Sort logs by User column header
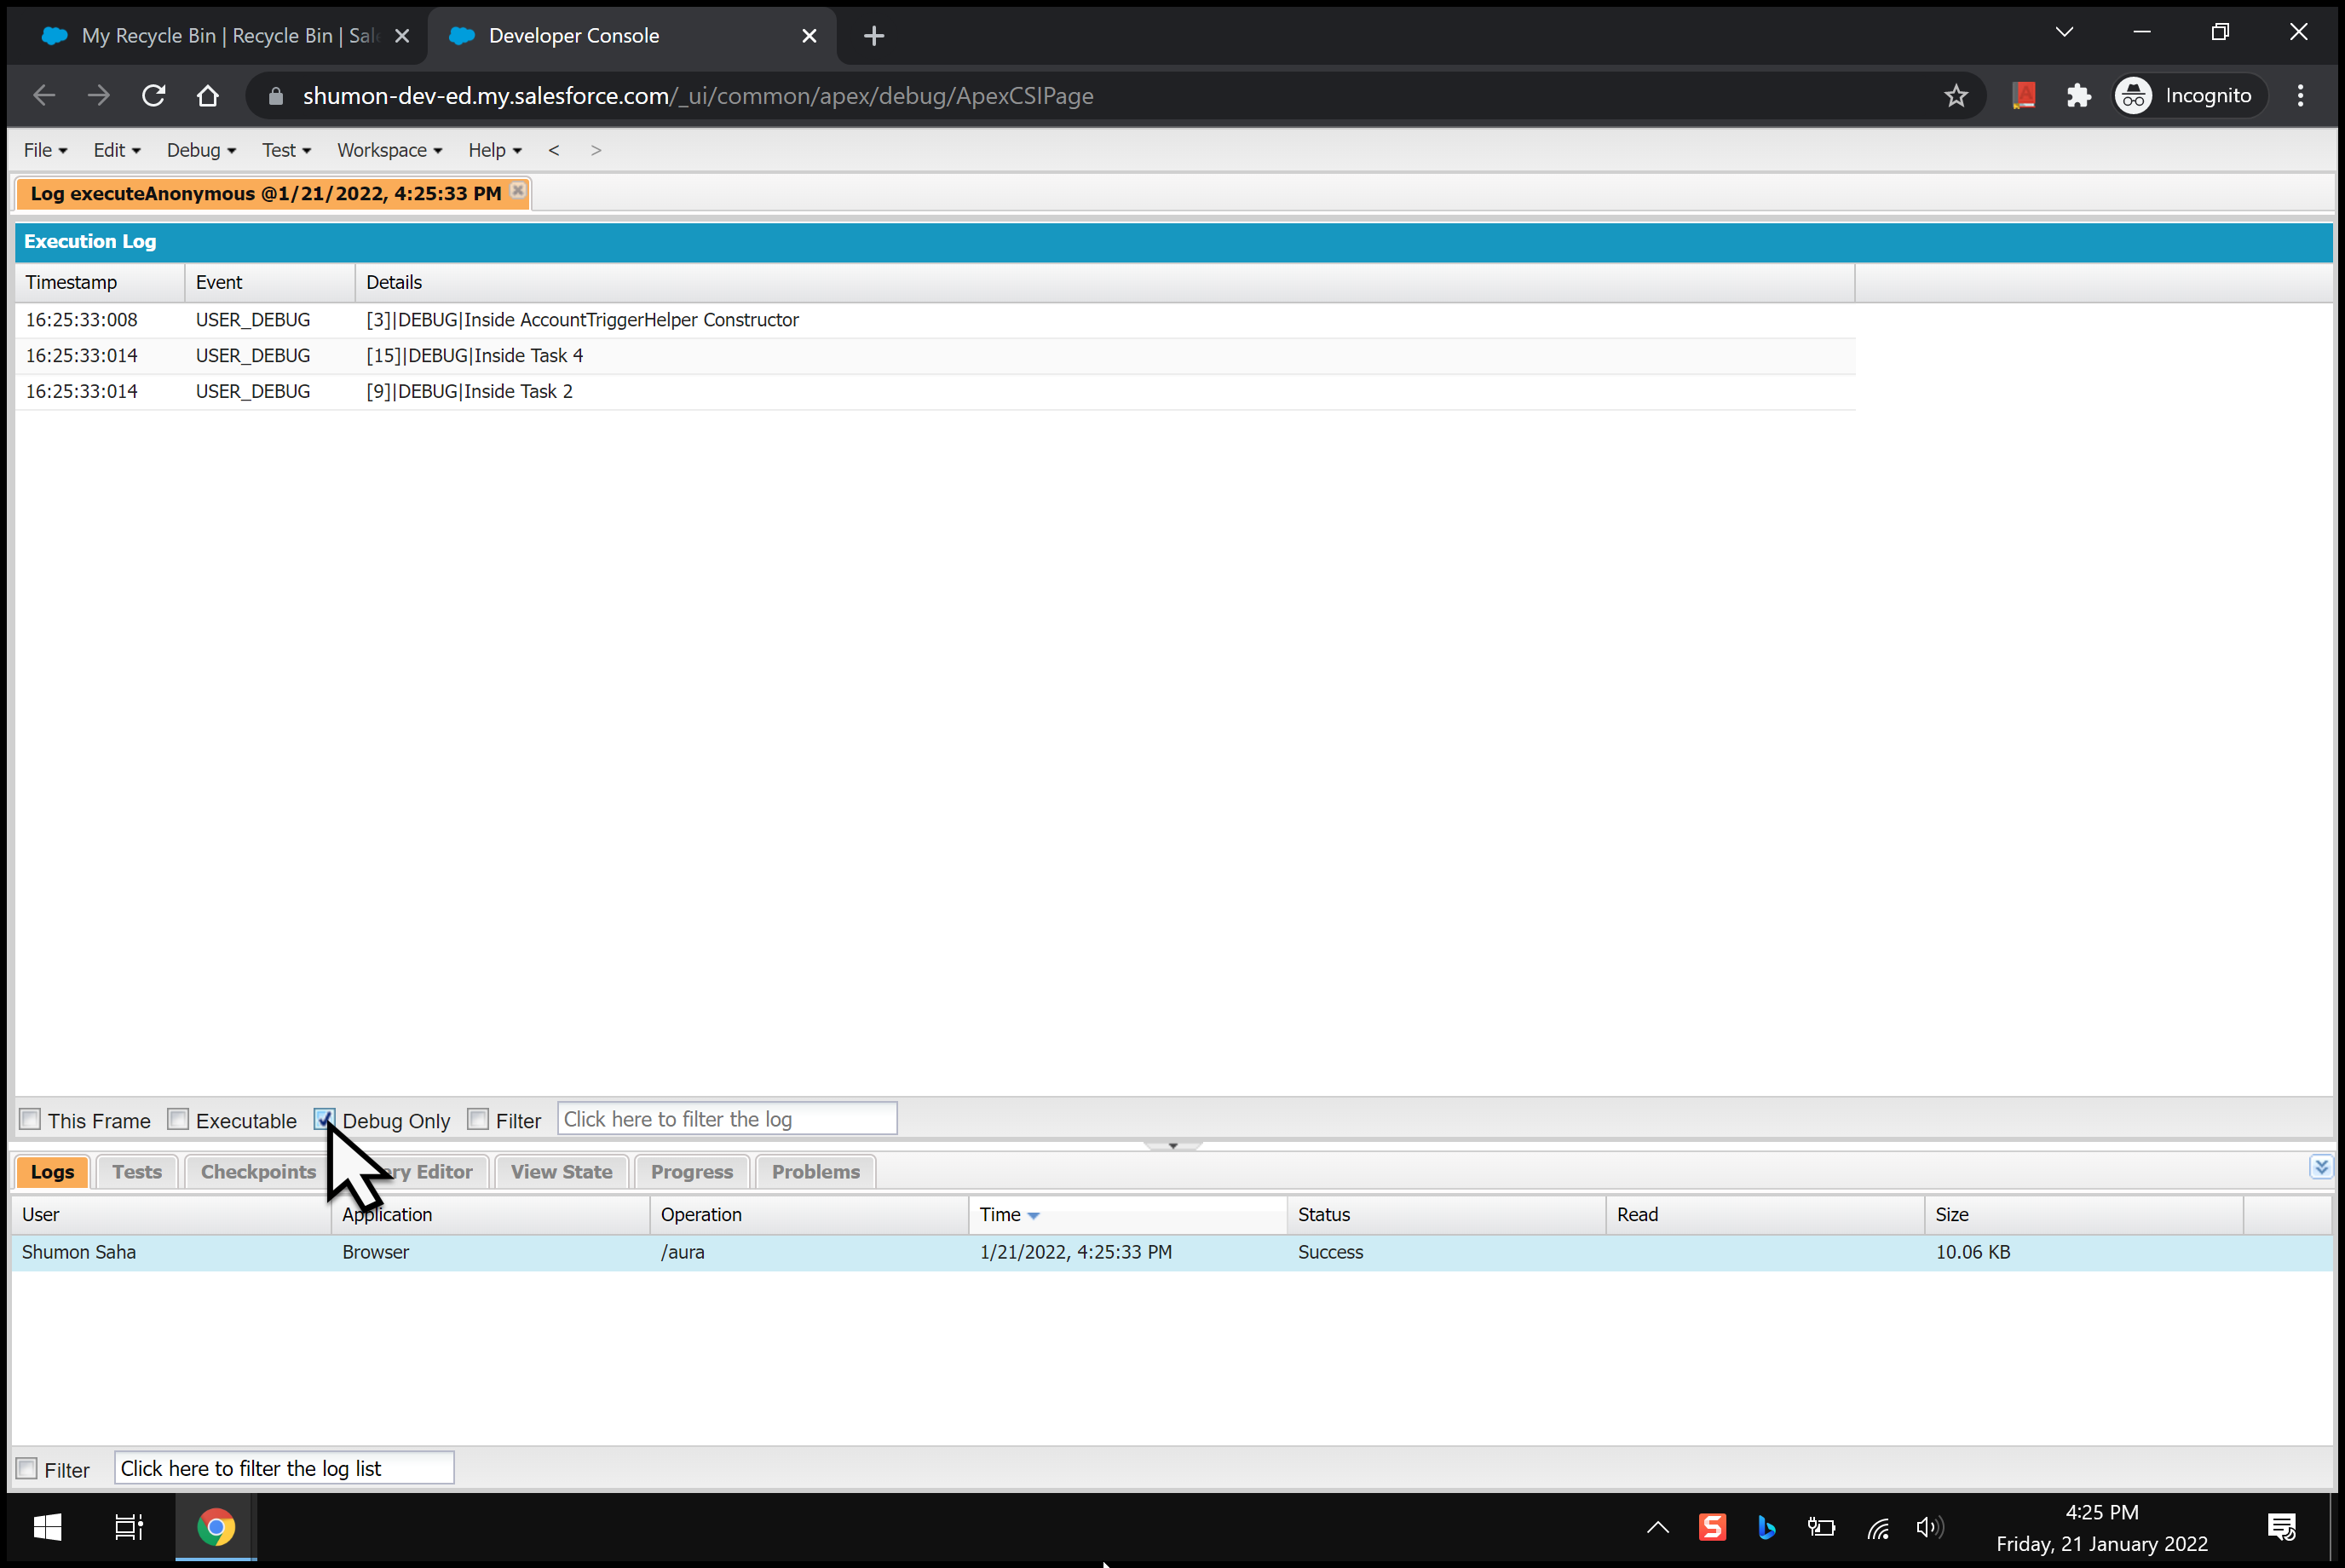The width and height of the screenshot is (2345, 1568). 171,1214
